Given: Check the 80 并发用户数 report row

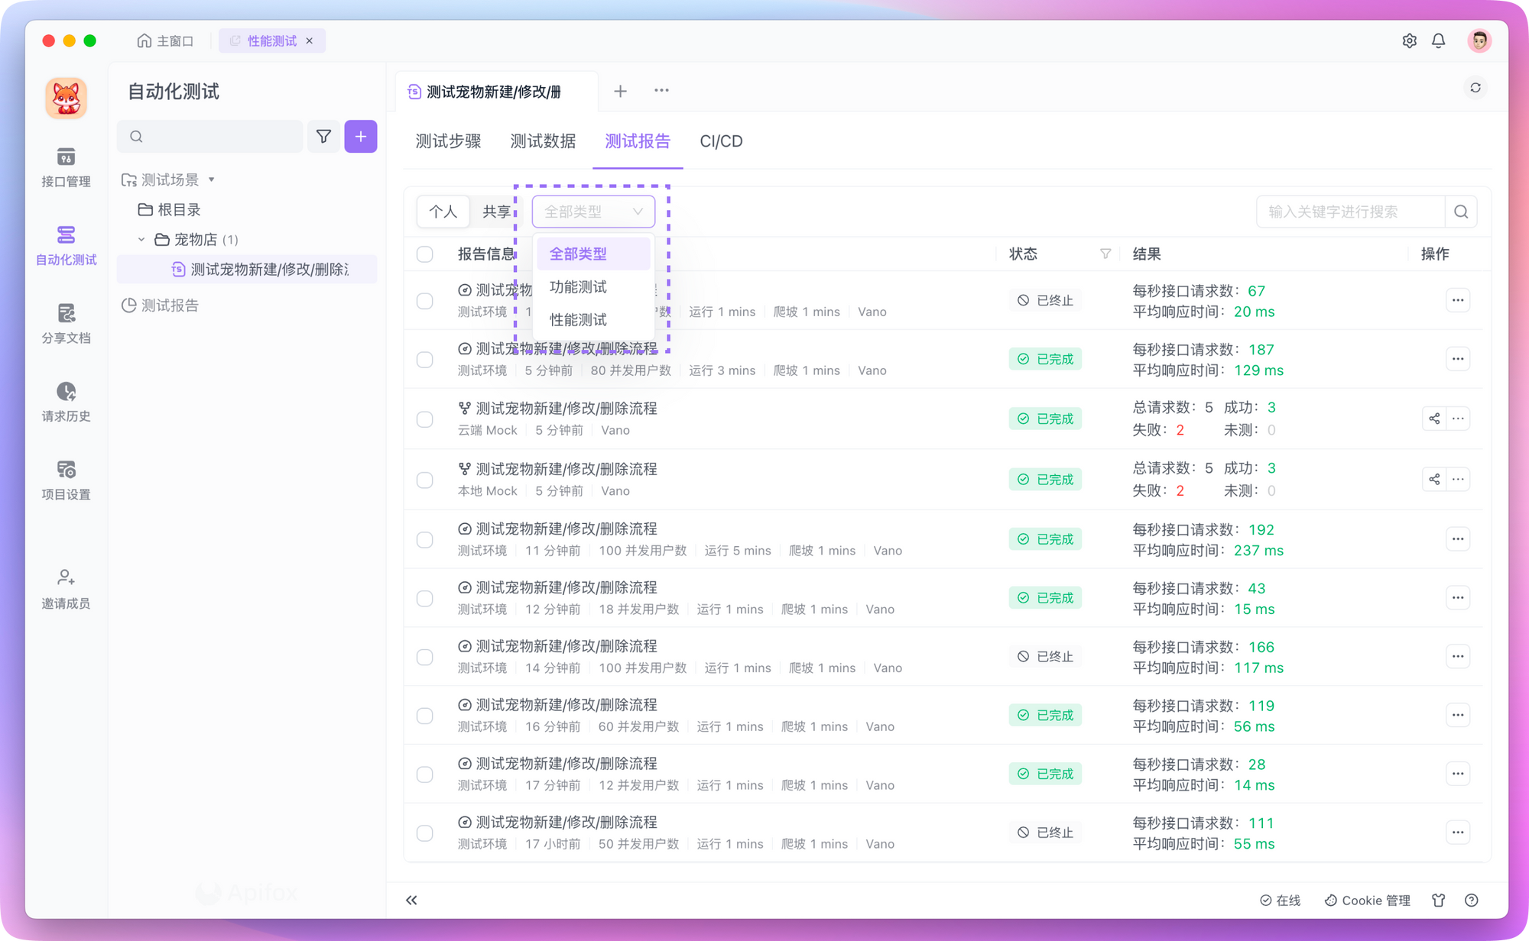Looking at the screenshot, I should tap(425, 360).
